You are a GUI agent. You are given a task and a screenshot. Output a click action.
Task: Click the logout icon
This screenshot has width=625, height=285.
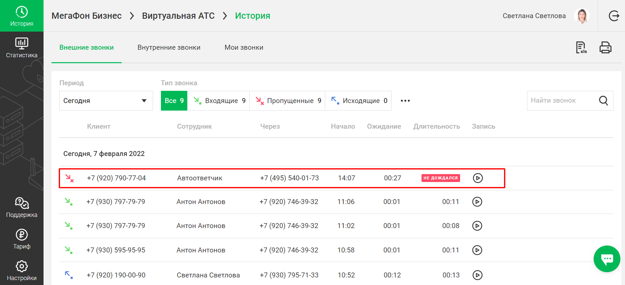tap(613, 16)
